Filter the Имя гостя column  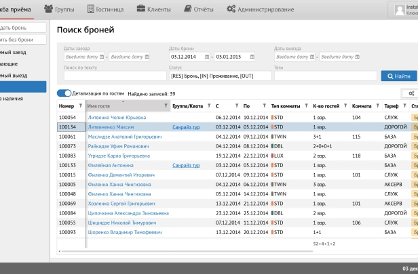click(166, 106)
